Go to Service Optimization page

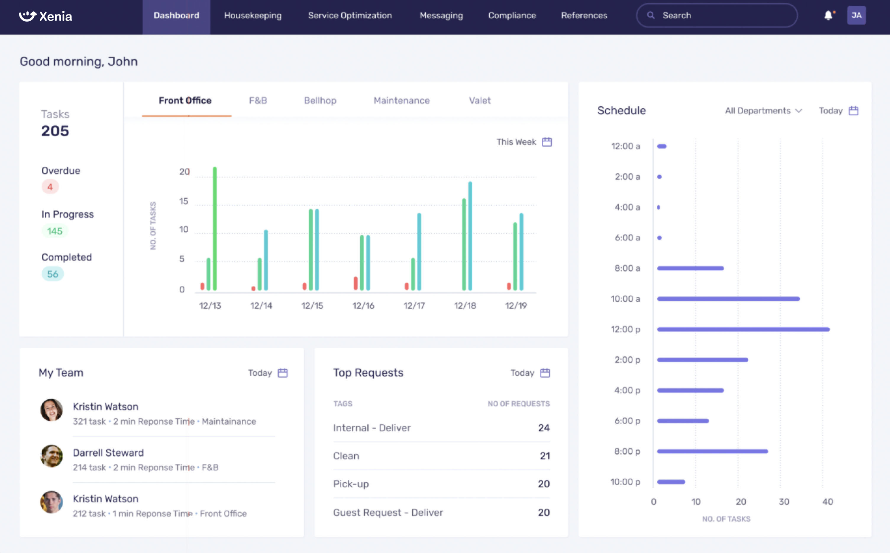pyautogui.click(x=350, y=16)
